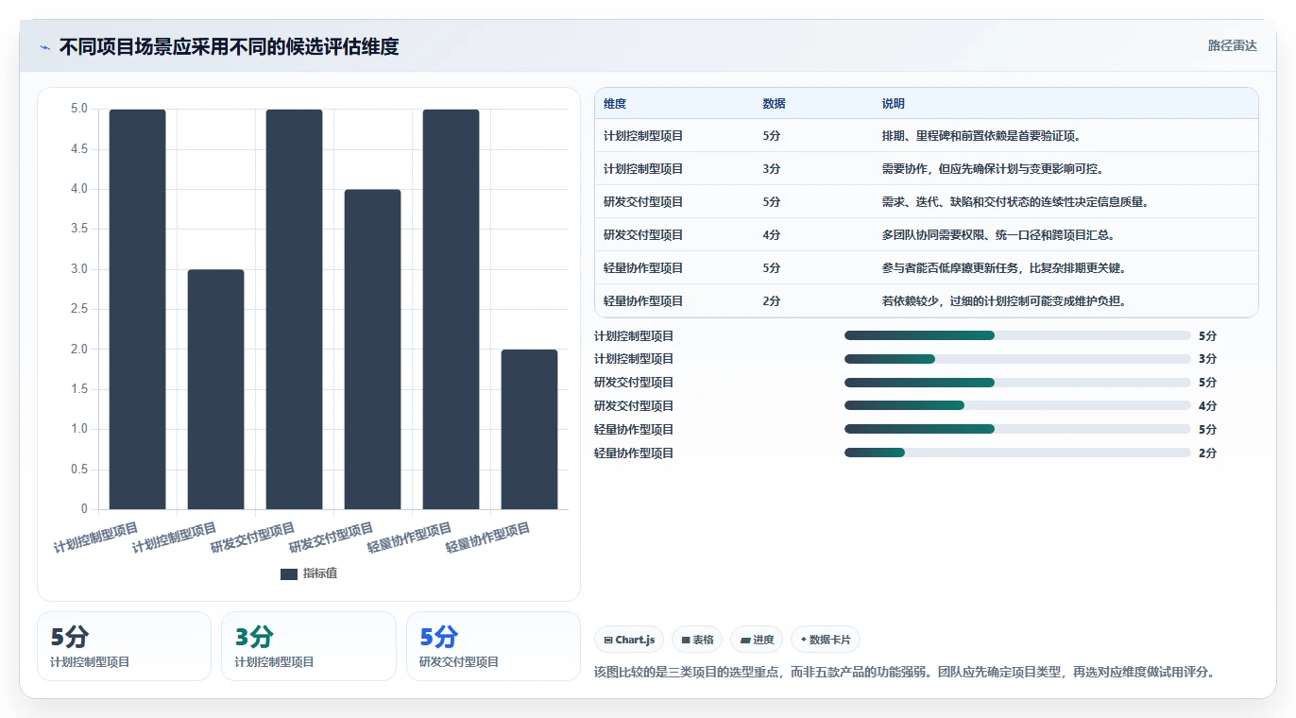
Task: Click the 4分 progress bar
Action: [1017, 406]
